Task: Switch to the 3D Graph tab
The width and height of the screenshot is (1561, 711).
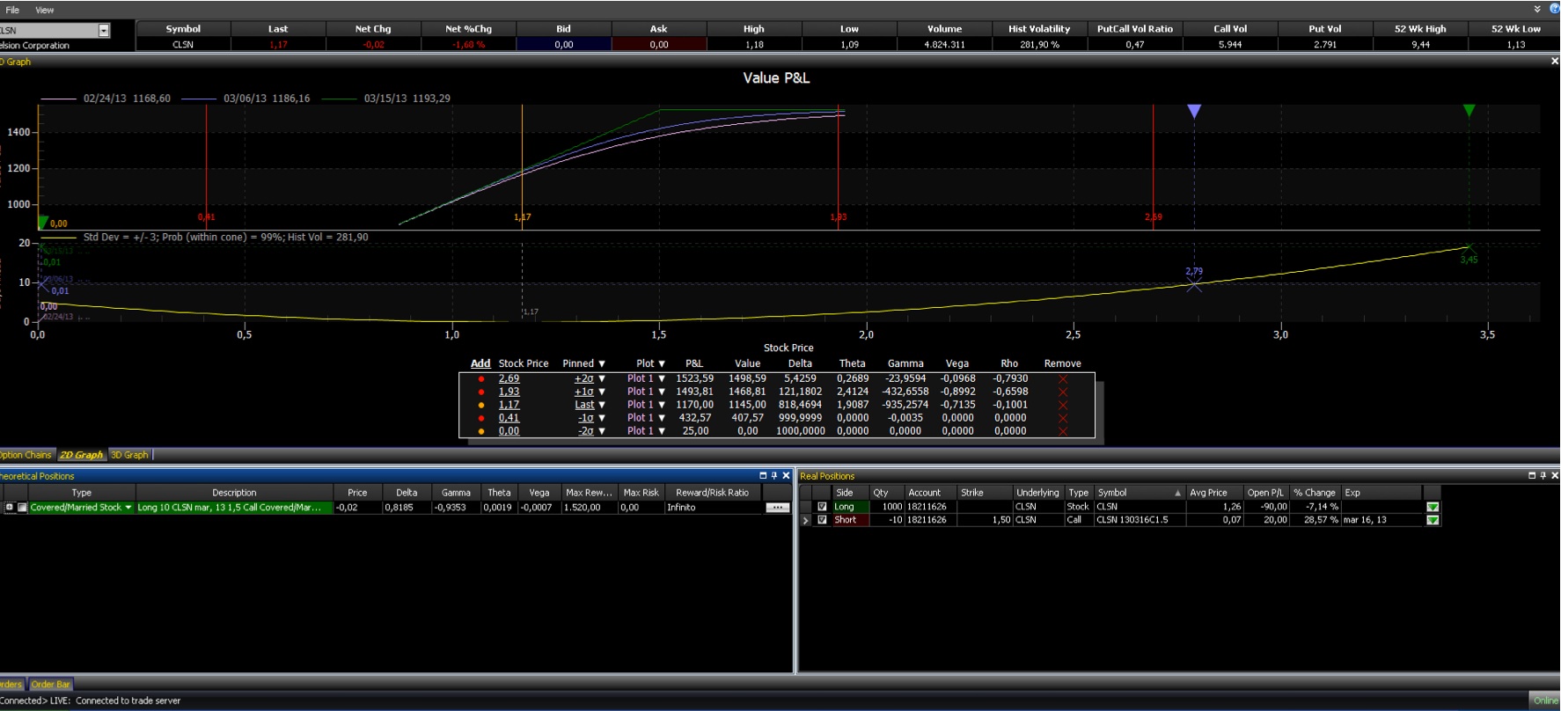Action: 129,455
